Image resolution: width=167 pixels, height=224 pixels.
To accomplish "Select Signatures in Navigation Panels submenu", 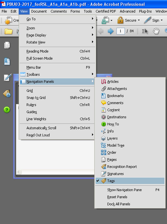I will pos(130,174).
